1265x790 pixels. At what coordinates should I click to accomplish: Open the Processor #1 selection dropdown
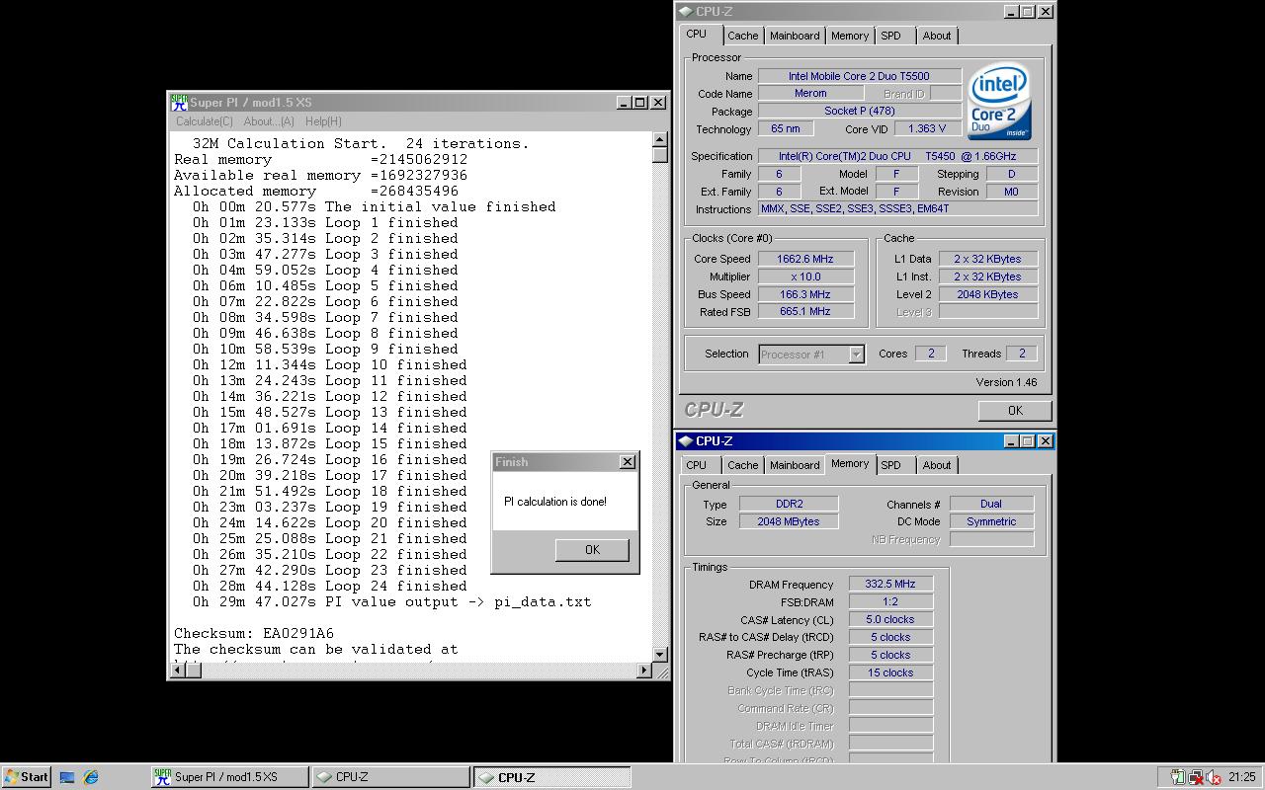[x=856, y=355]
